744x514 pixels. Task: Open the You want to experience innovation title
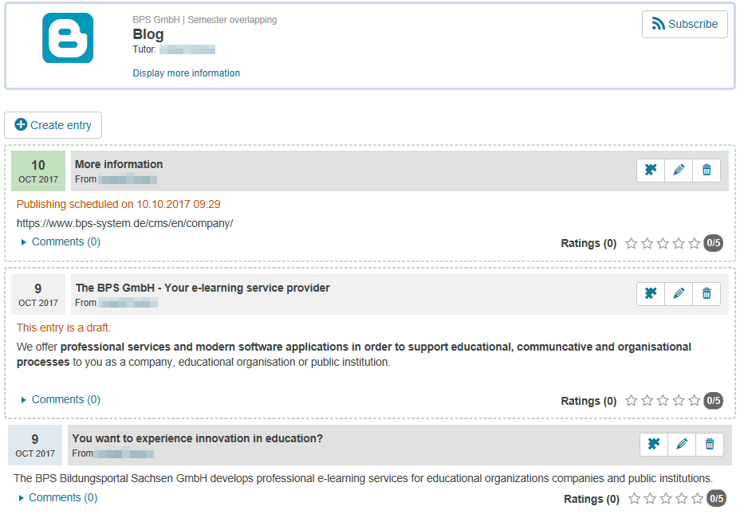pyautogui.click(x=197, y=438)
